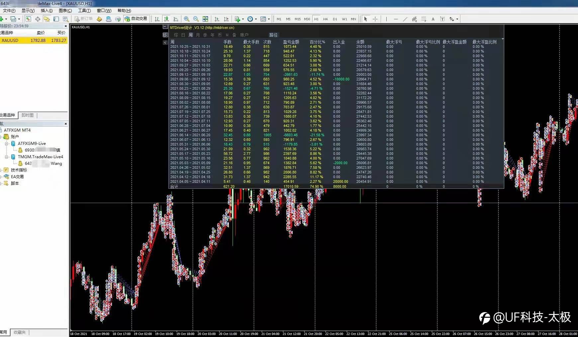Expand the indicators list dropdown arrow

tap(243, 19)
